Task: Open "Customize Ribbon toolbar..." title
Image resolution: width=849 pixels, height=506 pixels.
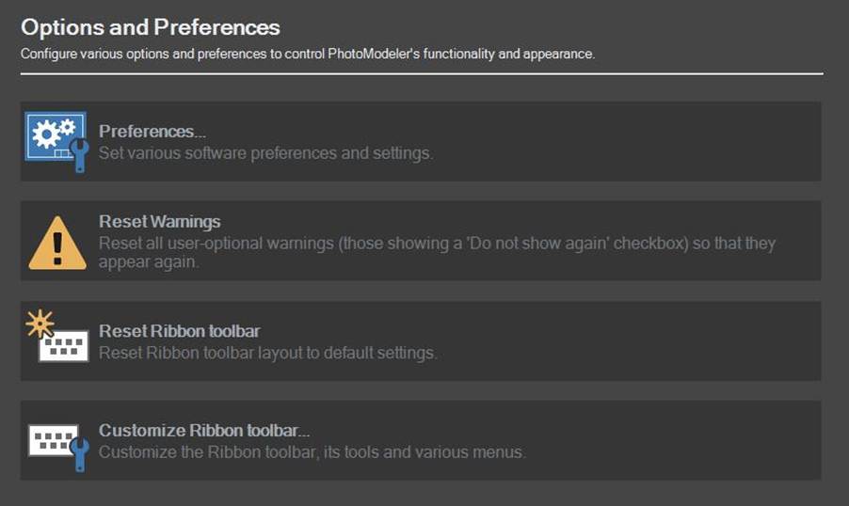Action: click(204, 431)
